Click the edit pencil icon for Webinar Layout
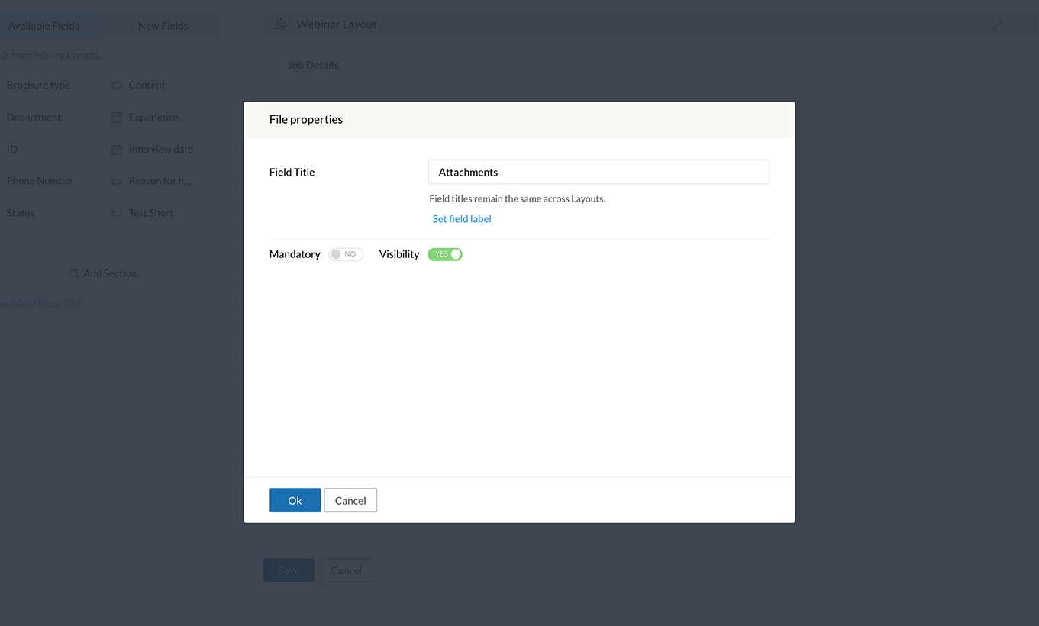Screen dimensions: 1039x626 pyautogui.click(x=997, y=25)
